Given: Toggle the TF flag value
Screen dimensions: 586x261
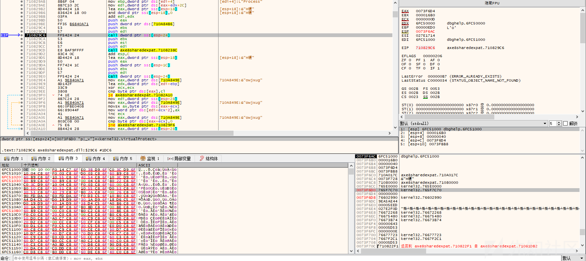Looking at the screenshot, I should [424, 68].
